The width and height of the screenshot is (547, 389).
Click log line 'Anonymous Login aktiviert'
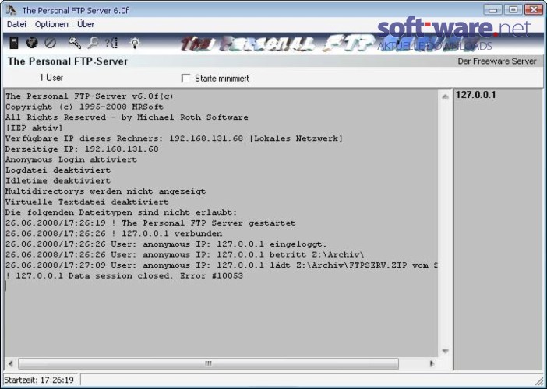coord(71,159)
